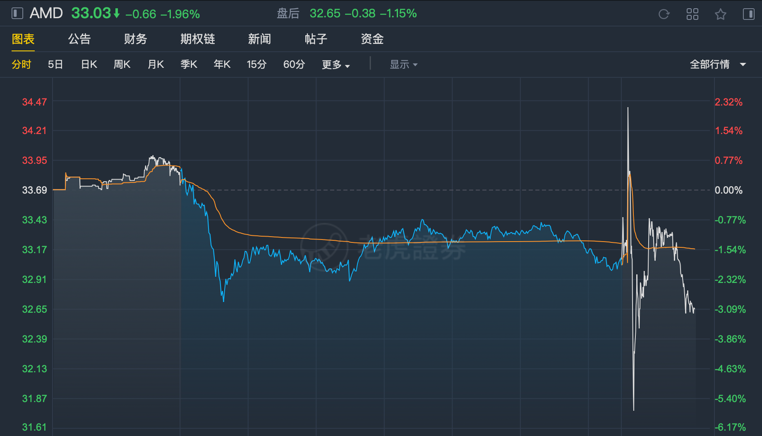The width and height of the screenshot is (762, 436).
Task: Switch chart to 周K
Action: tap(122, 65)
